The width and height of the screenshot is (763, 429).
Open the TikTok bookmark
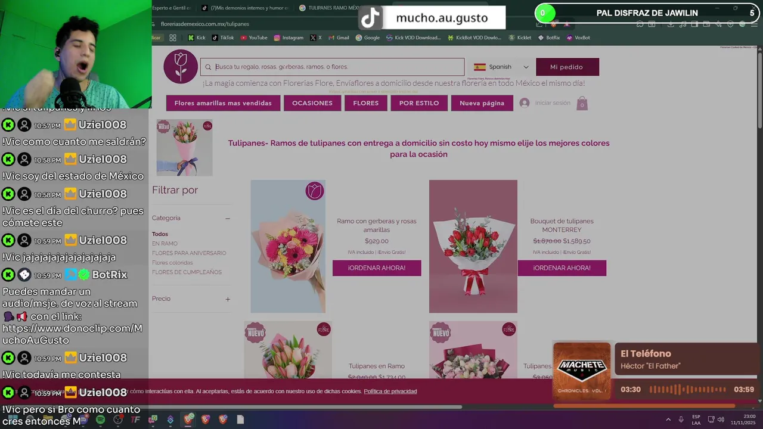[x=223, y=38]
